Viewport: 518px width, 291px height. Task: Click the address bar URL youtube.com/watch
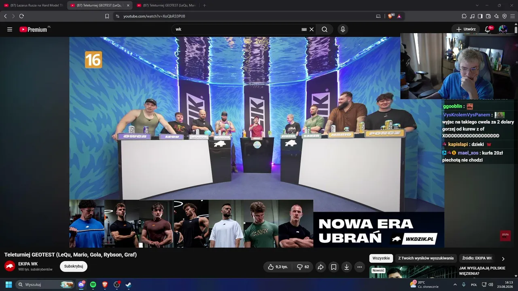pos(154,16)
